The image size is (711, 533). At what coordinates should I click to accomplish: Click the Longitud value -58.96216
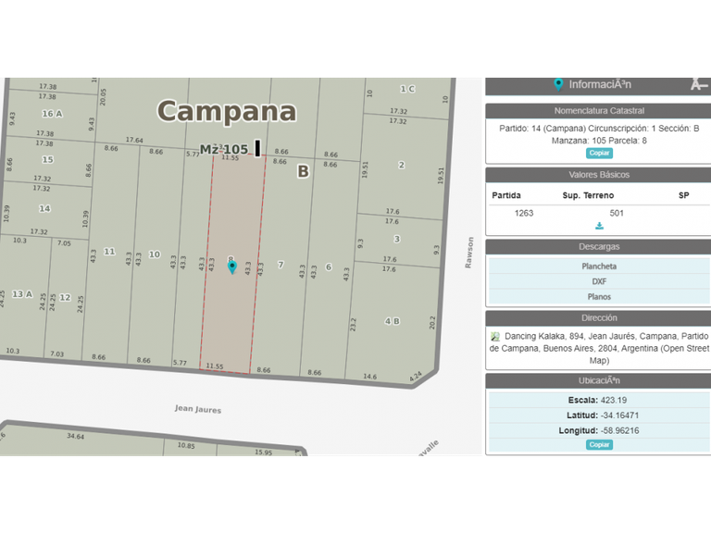click(620, 430)
